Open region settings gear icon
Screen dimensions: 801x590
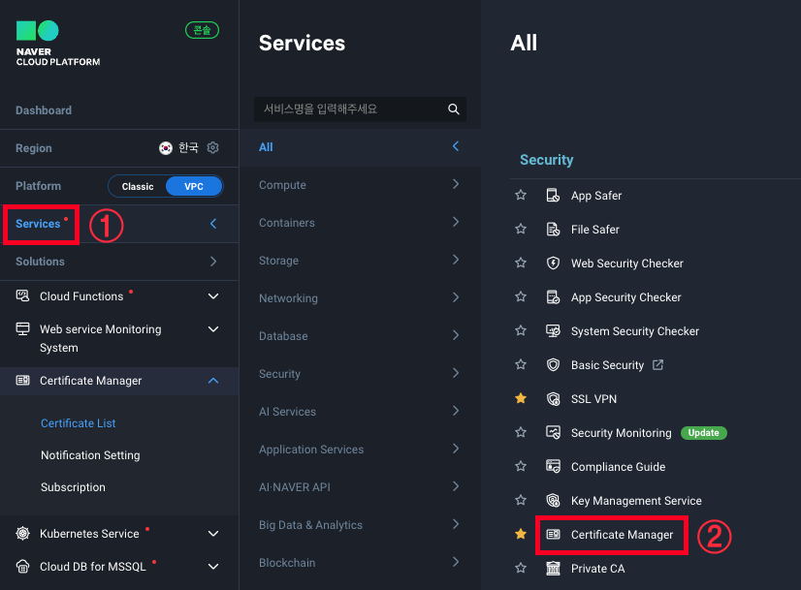tap(213, 148)
